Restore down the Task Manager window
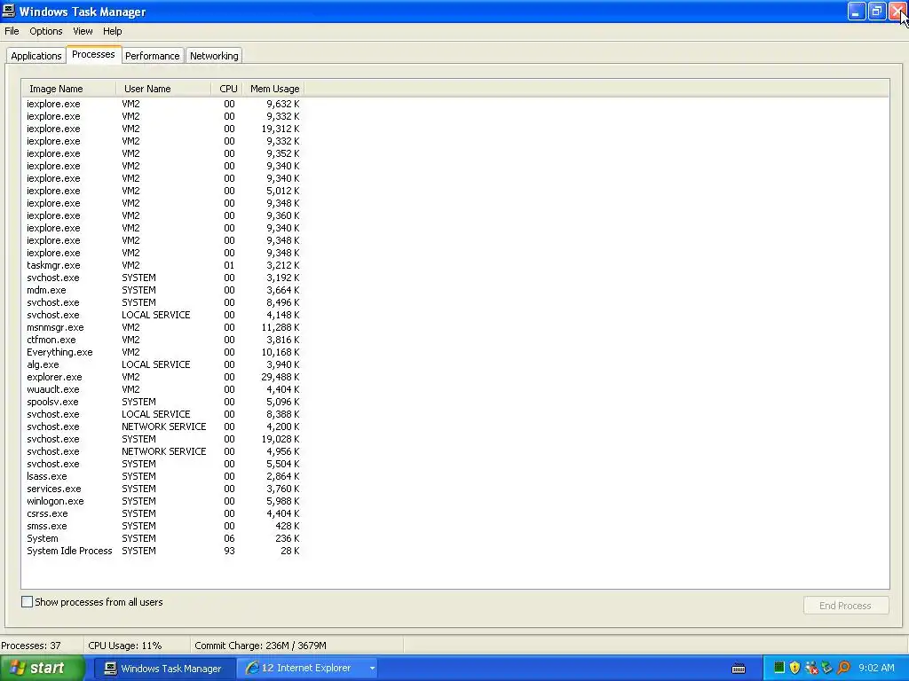The width and height of the screenshot is (909, 681). [x=876, y=11]
